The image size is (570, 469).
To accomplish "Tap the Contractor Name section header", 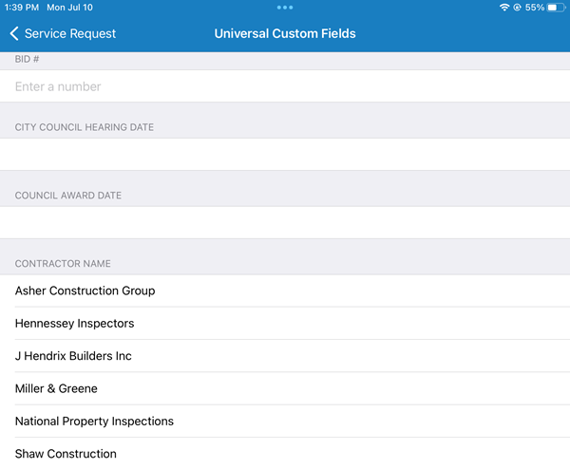I will point(63,263).
